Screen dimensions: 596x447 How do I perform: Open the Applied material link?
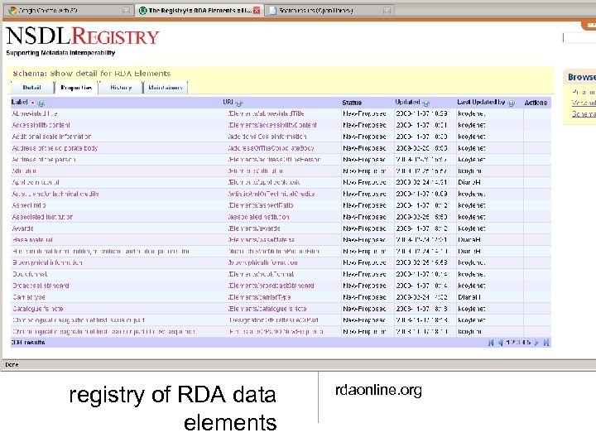(36, 182)
